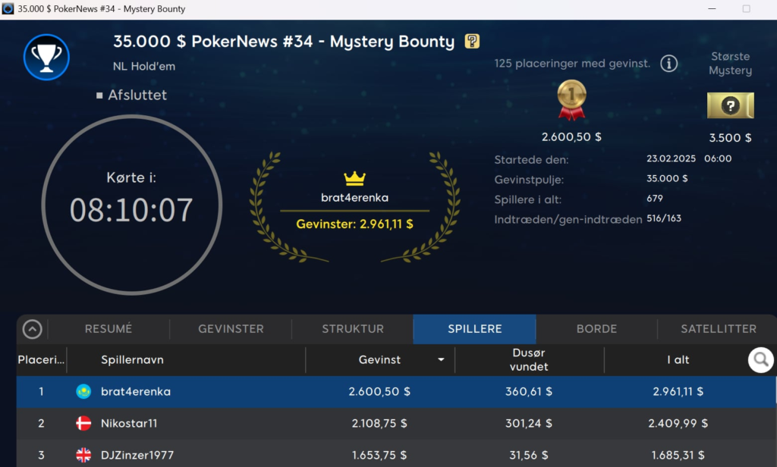The image size is (777, 467).
Task: Click the Denmark flag next to Nikostar11
Action: coord(83,423)
